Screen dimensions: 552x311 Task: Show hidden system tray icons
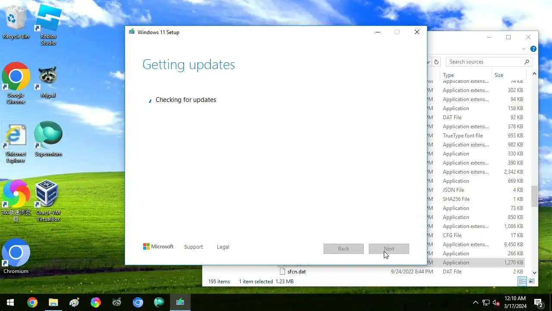click(x=476, y=302)
